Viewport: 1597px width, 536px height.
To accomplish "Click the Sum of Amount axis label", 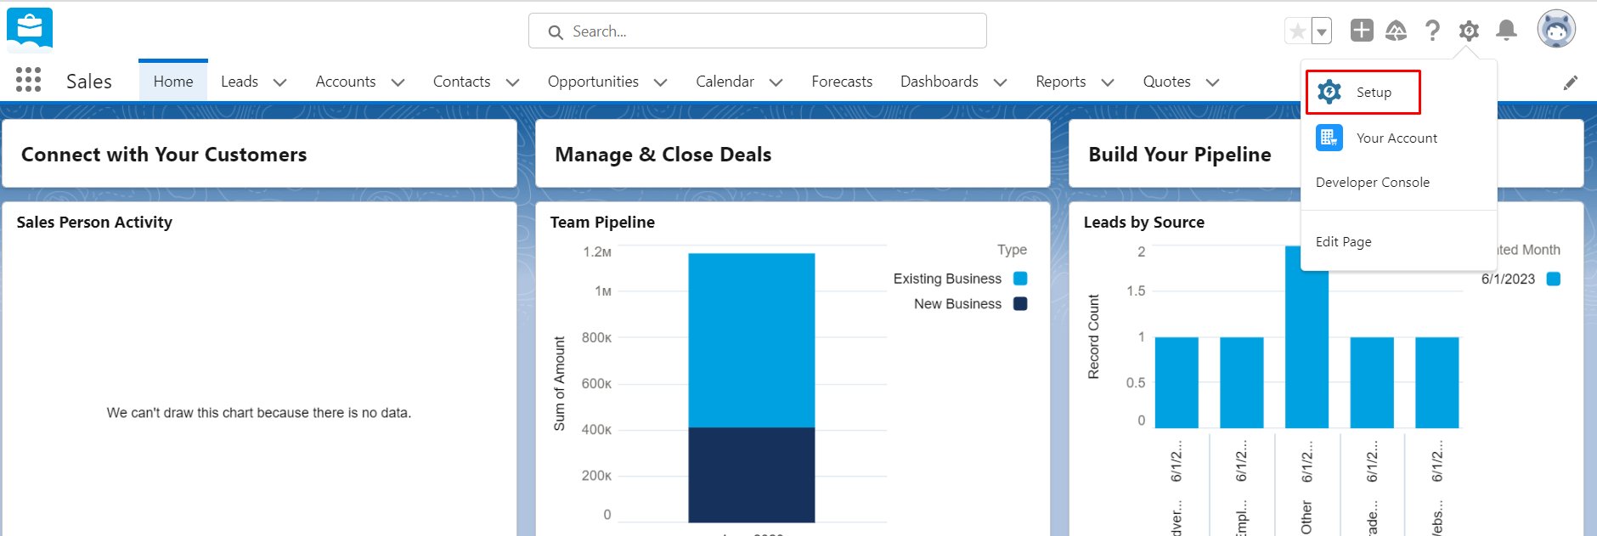I will pyautogui.click(x=559, y=384).
